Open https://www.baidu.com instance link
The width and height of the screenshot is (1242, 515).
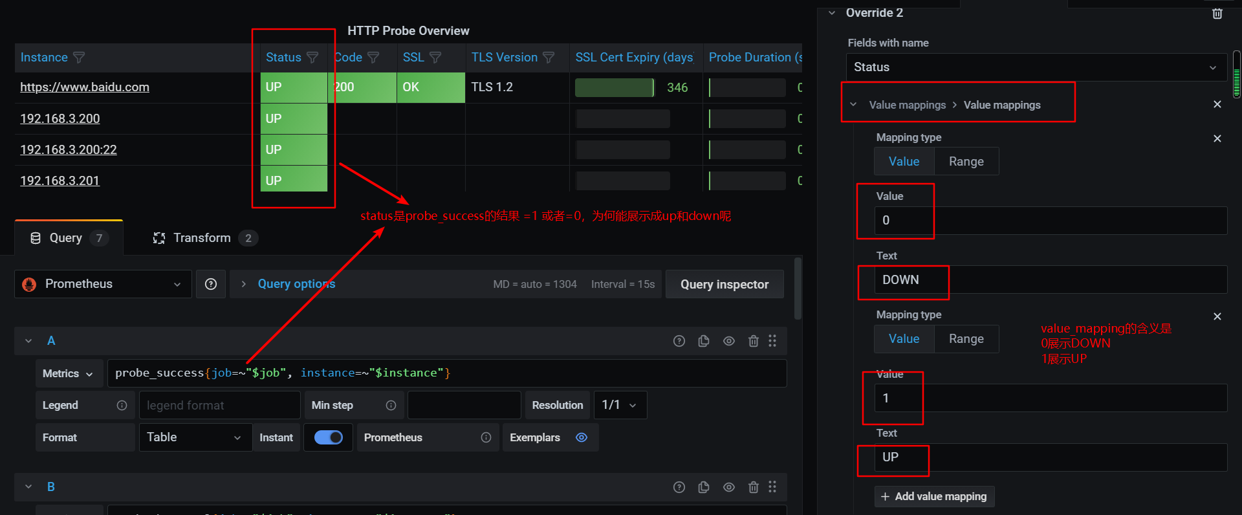pos(85,87)
